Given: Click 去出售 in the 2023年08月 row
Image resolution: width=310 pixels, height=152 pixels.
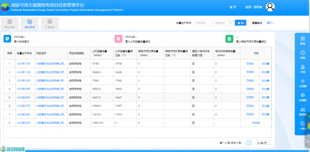Looking at the screenshot, I should (x=265, y=97).
